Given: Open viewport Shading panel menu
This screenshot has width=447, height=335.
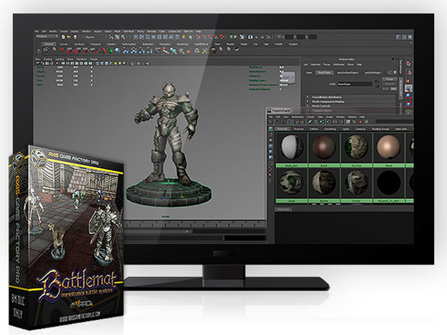Looking at the screenshot, I should [47, 59].
